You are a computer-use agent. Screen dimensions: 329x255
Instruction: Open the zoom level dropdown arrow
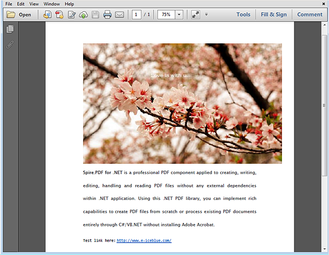click(x=179, y=15)
